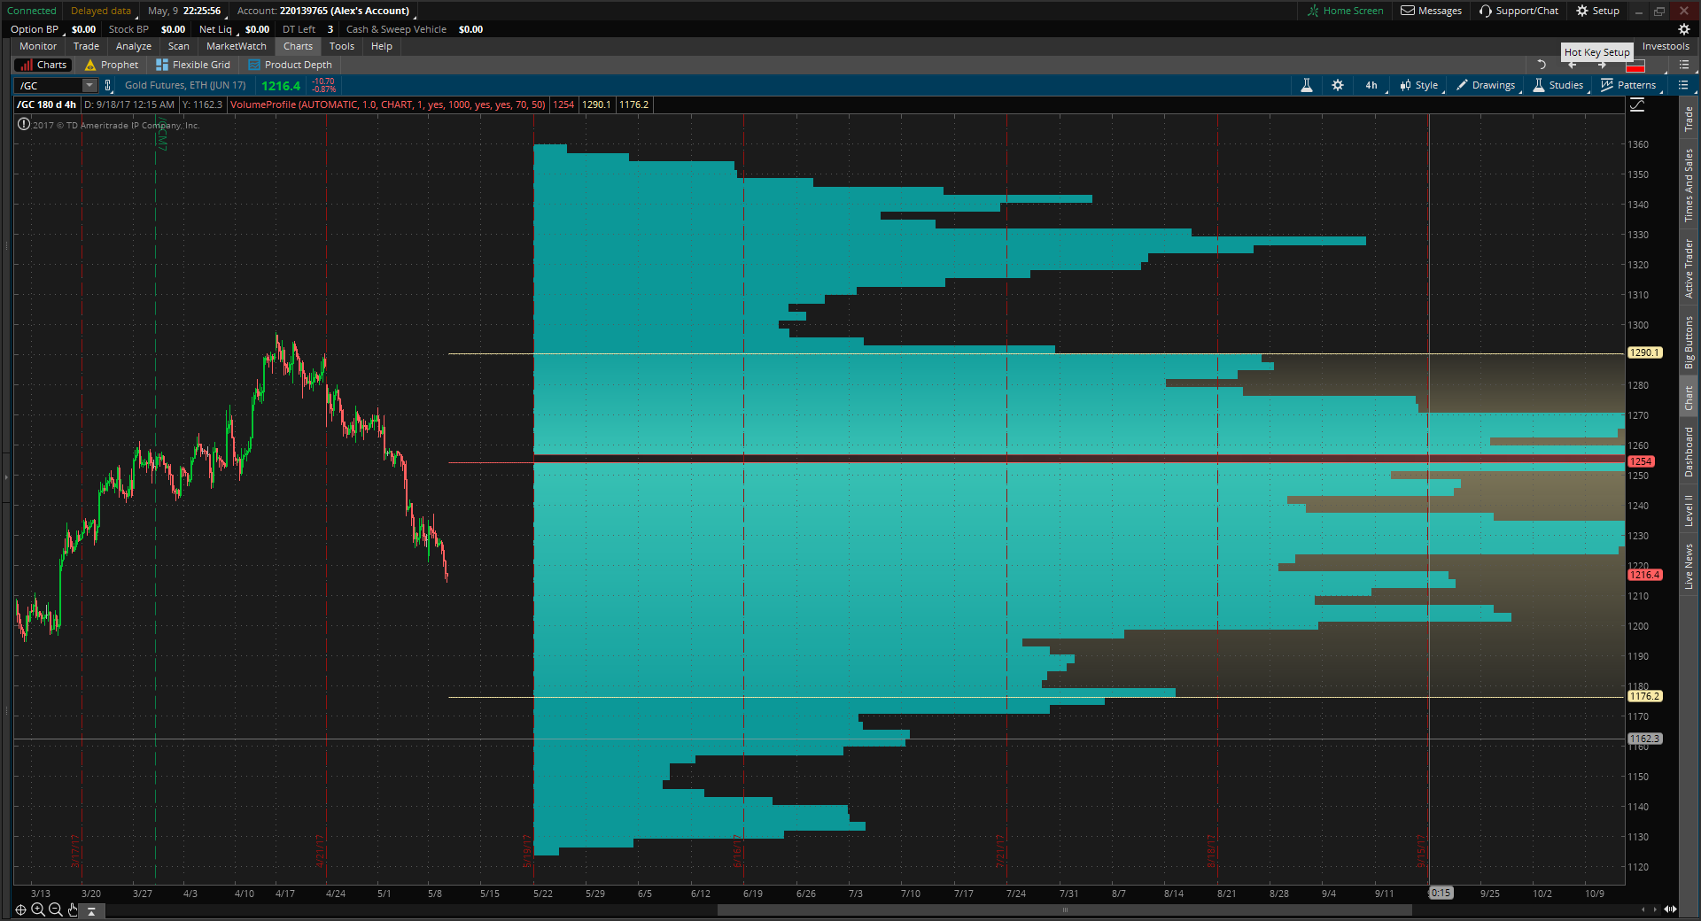This screenshot has width=1701, height=921.
Task: Toggle the Trade side panel
Action: coord(1689,119)
